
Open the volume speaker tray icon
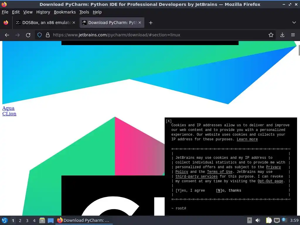[258, 220]
